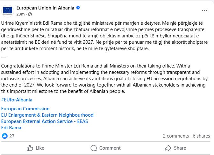Click the Share arrow icon

[168, 148]
